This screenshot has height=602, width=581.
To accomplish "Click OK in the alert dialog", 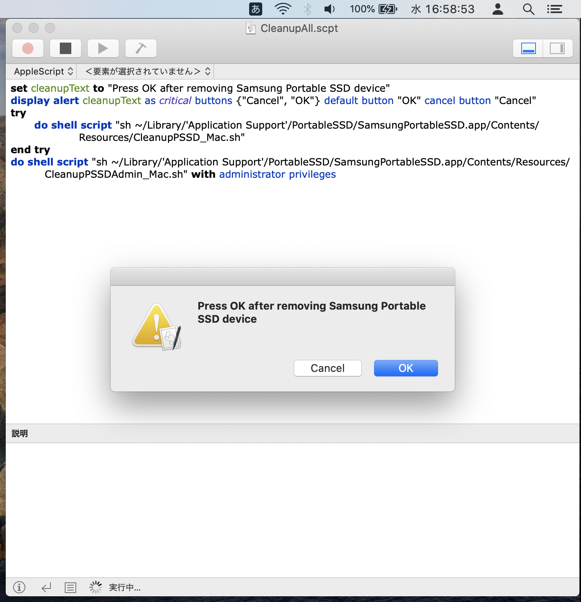I will 406,368.
